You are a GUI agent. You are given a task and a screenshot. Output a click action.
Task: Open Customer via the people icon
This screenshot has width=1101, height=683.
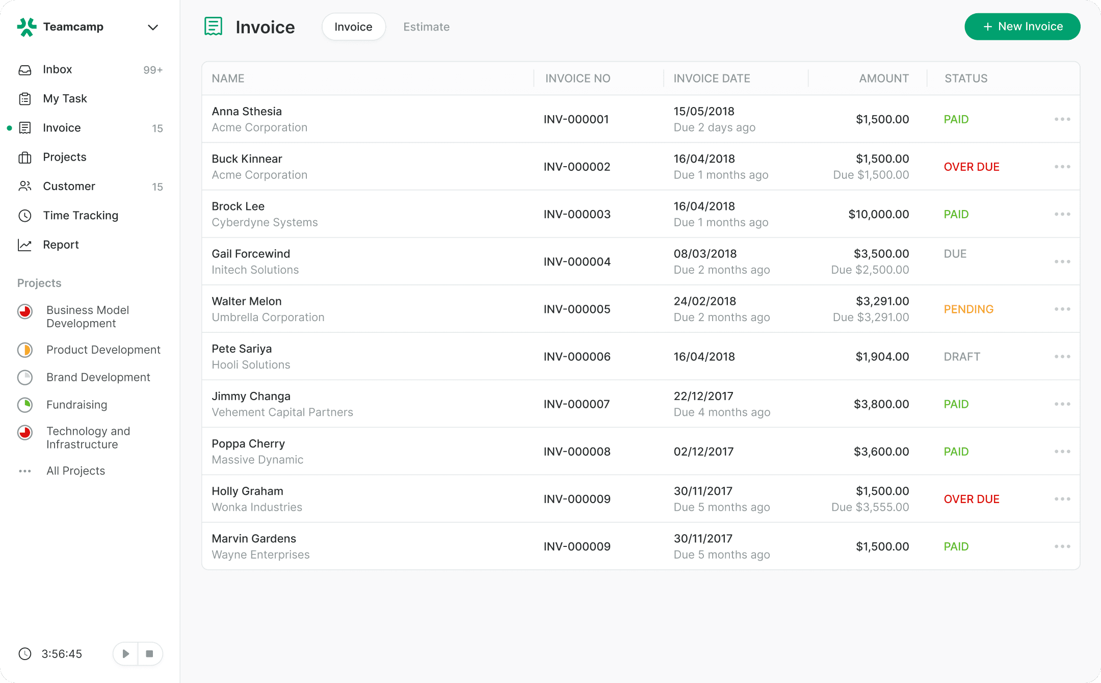[x=25, y=187]
